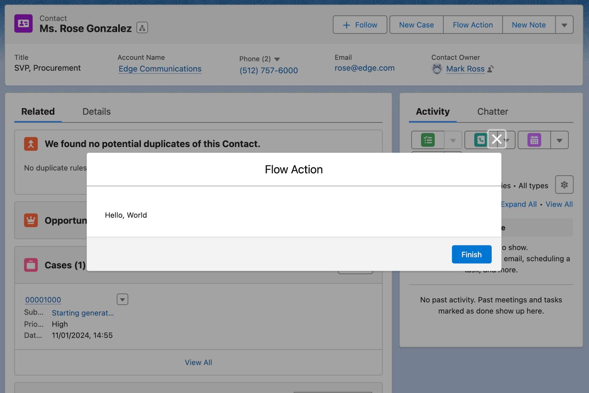Click the New Task checklist icon

click(428, 140)
